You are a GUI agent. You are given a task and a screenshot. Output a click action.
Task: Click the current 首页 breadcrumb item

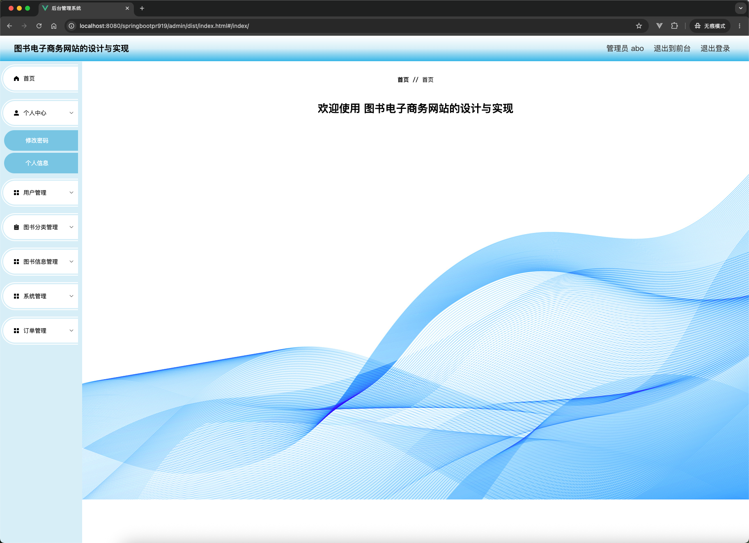428,80
